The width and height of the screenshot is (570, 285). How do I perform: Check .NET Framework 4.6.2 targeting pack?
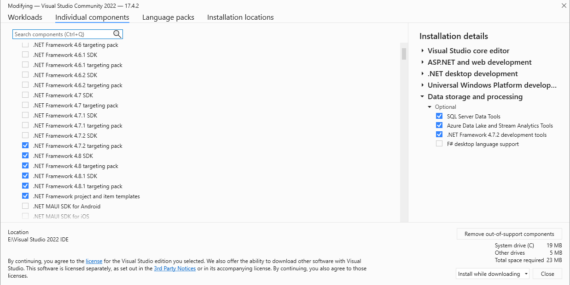tap(25, 85)
